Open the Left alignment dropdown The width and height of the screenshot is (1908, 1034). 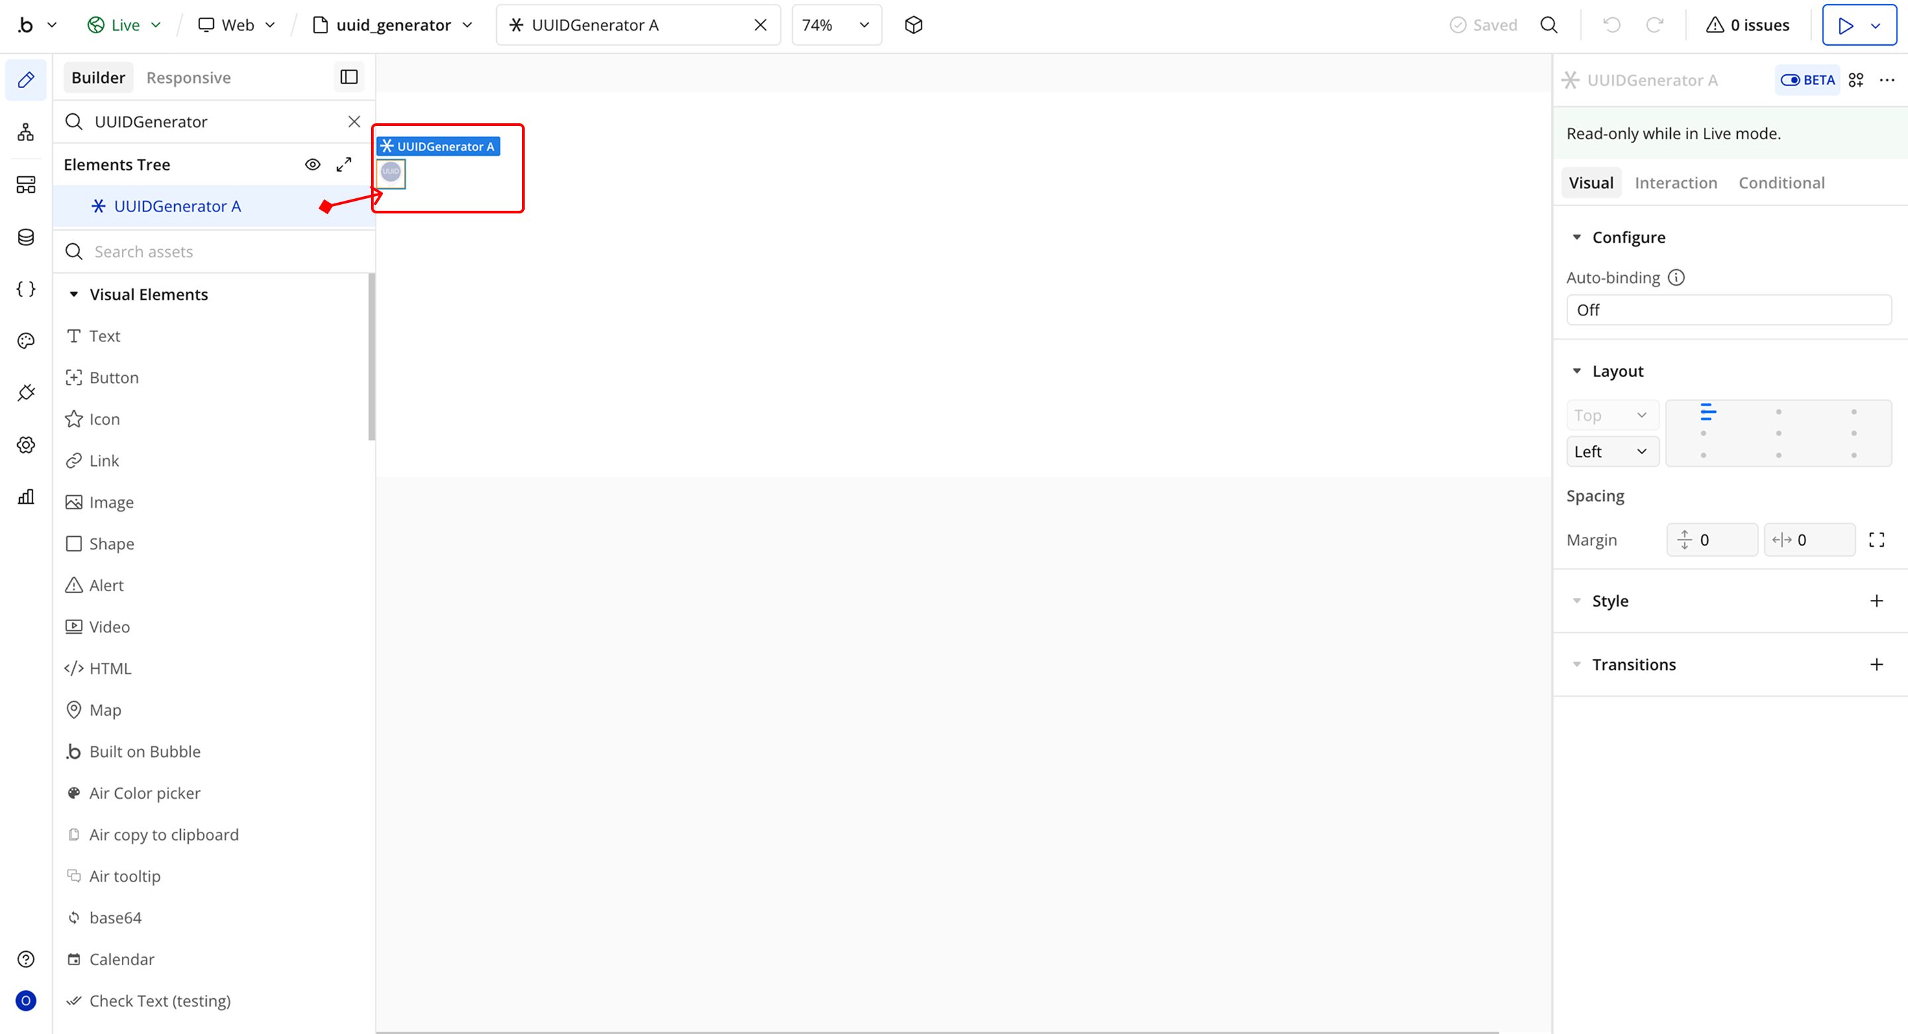pyautogui.click(x=1612, y=451)
